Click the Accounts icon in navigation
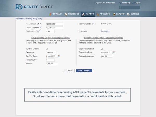This screenshot has width=156, height=117. (x=97, y=14)
